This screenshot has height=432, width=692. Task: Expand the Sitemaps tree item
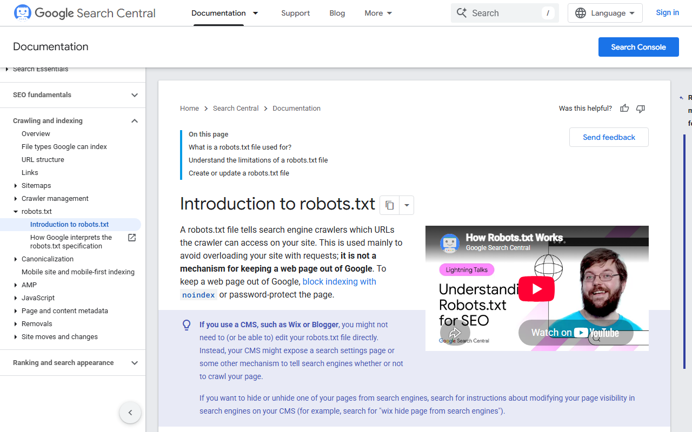16,186
